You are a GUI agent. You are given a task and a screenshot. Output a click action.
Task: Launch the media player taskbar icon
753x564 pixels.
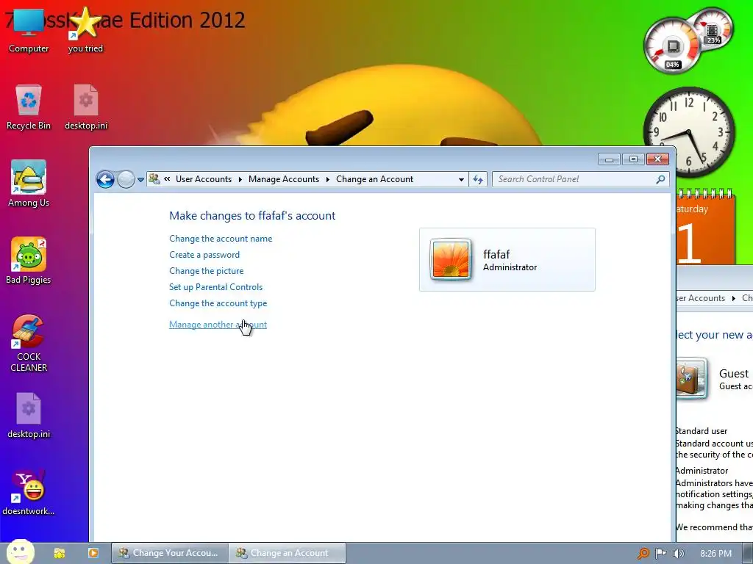click(93, 553)
